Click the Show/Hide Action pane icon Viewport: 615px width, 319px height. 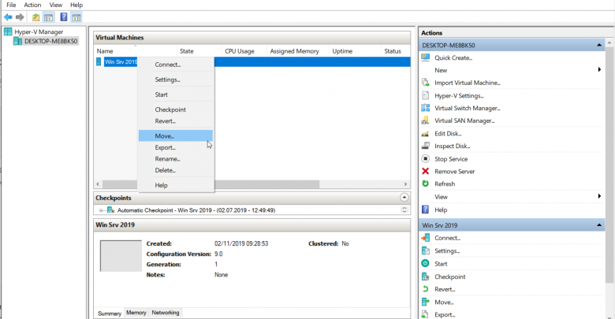coord(76,17)
